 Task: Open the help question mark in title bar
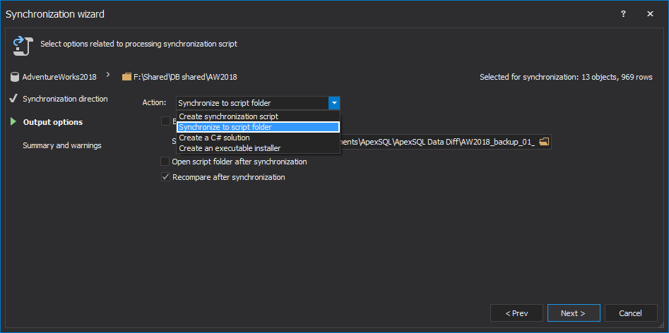pyautogui.click(x=623, y=13)
